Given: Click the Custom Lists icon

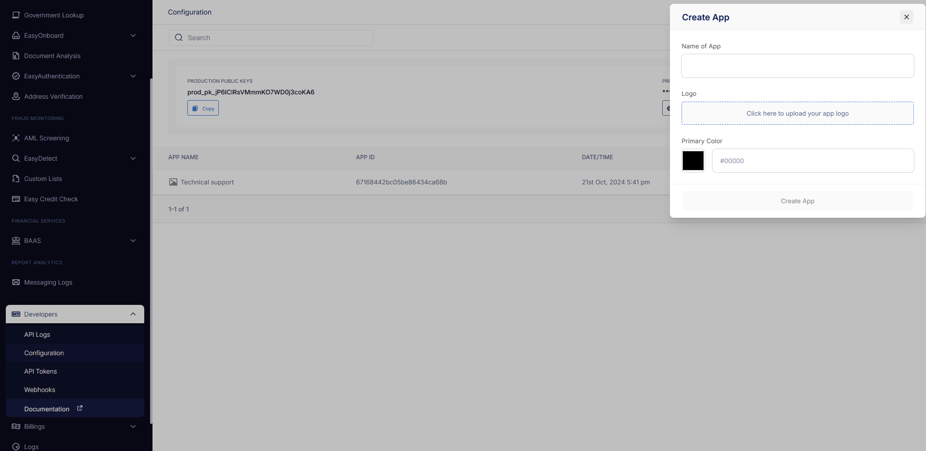Looking at the screenshot, I should pos(16,179).
